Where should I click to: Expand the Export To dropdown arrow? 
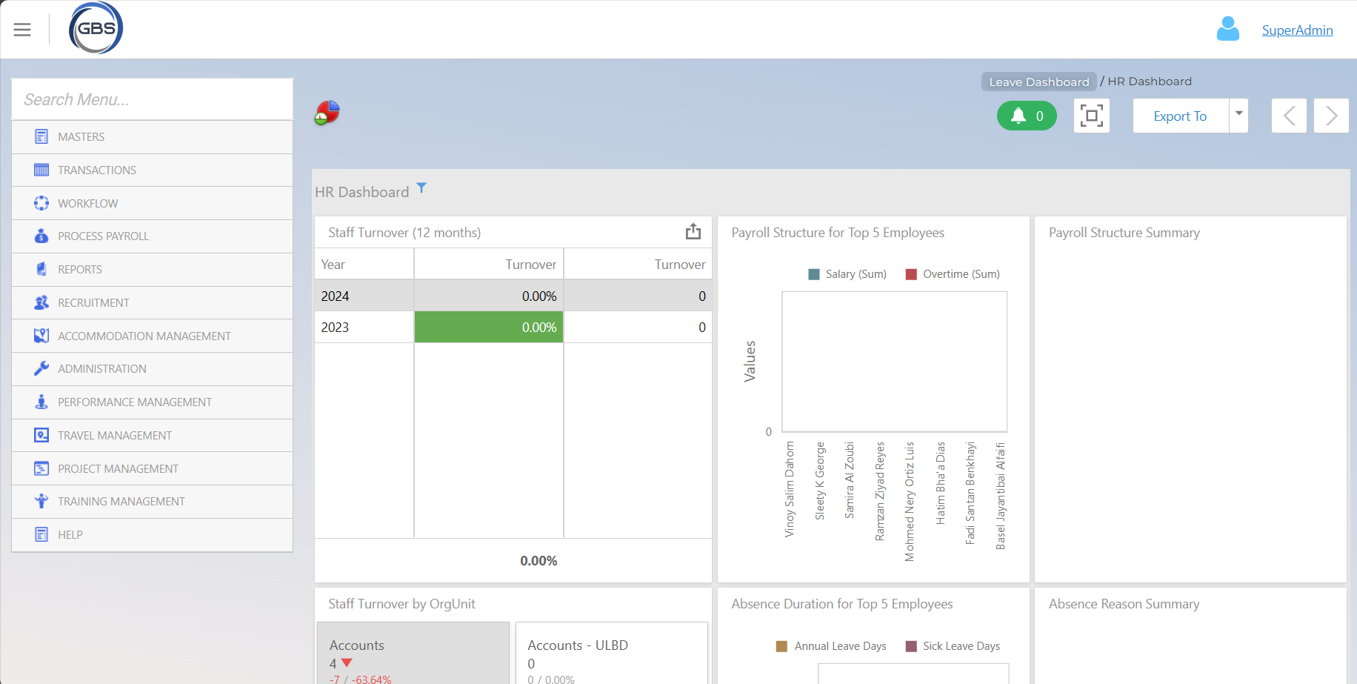1238,115
